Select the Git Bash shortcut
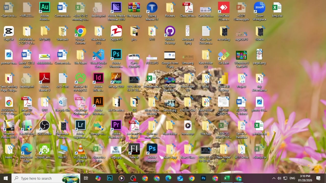 [224, 57]
